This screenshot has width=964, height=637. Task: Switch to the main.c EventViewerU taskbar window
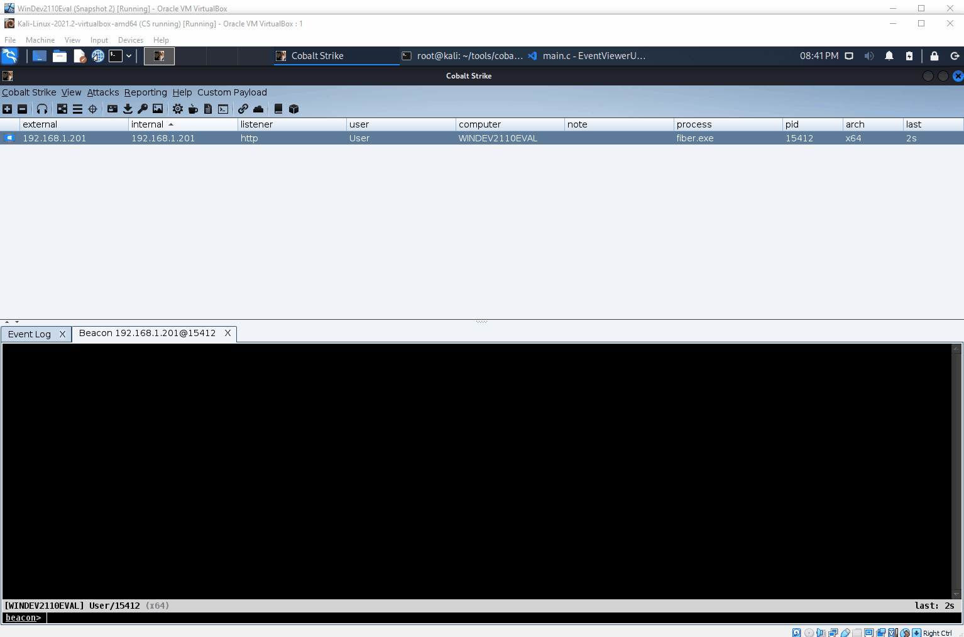(x=588, y=56)
